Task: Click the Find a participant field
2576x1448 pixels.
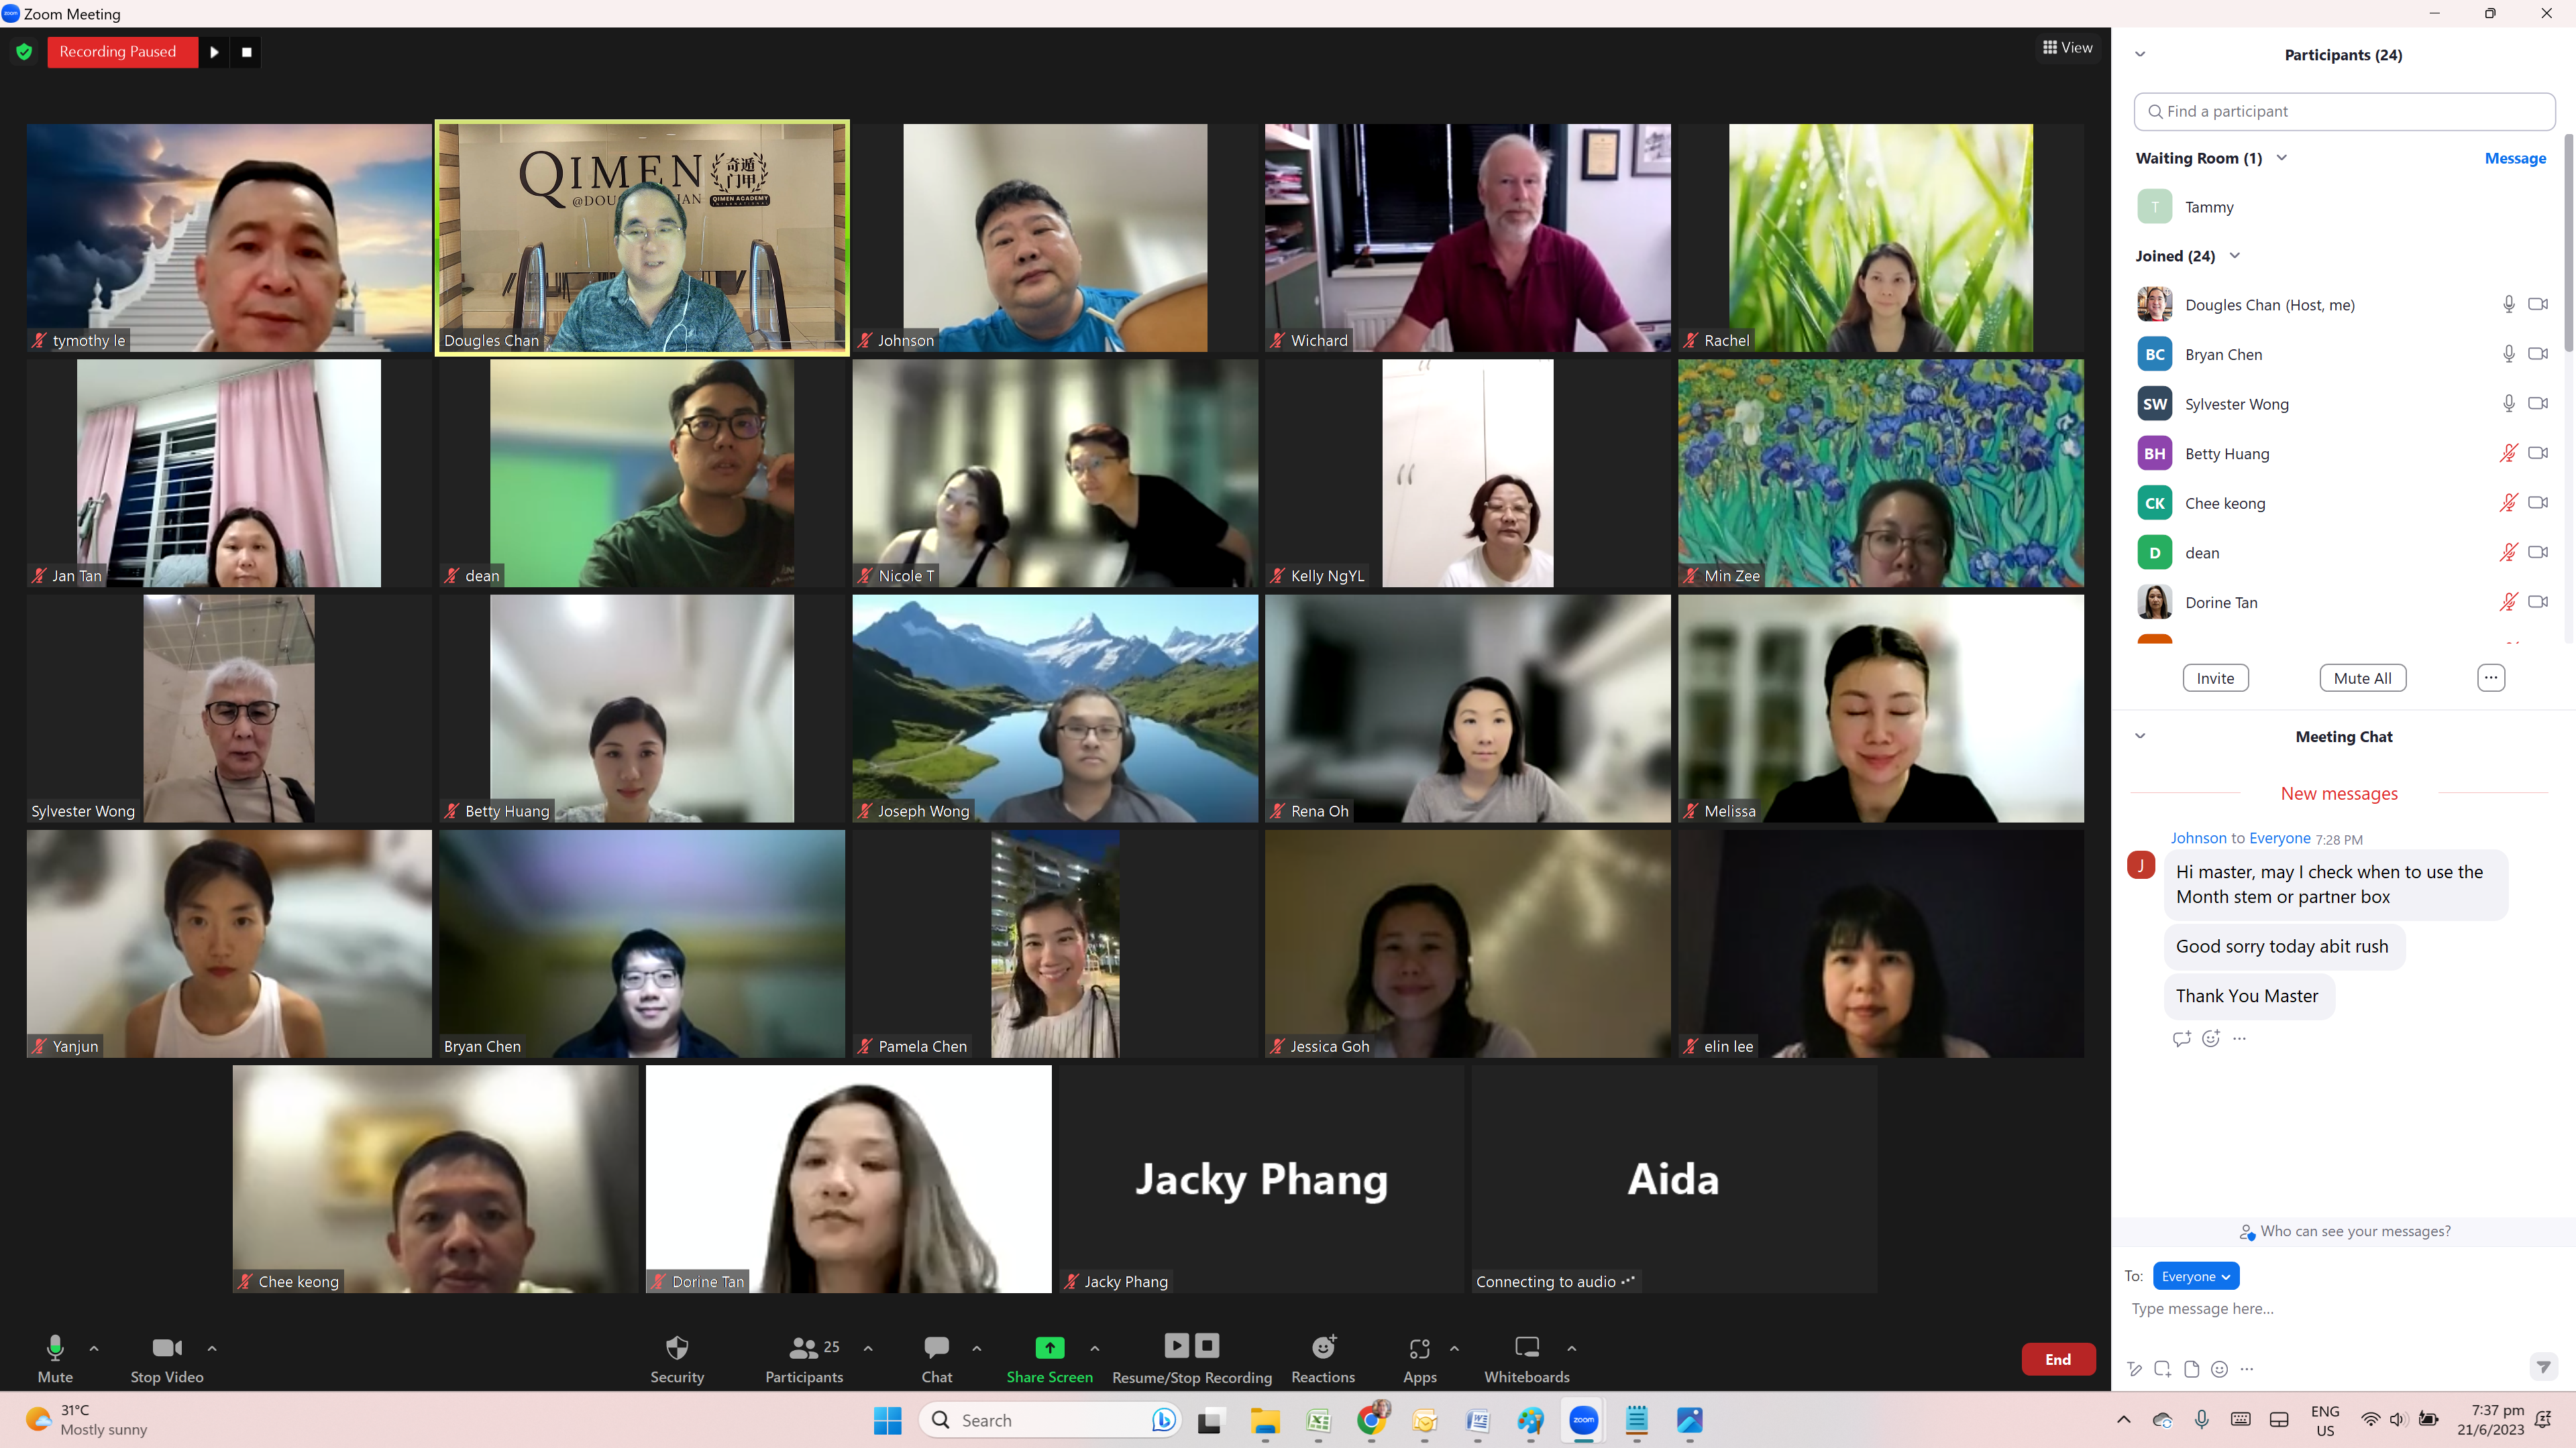Action: click(2344, 111)
